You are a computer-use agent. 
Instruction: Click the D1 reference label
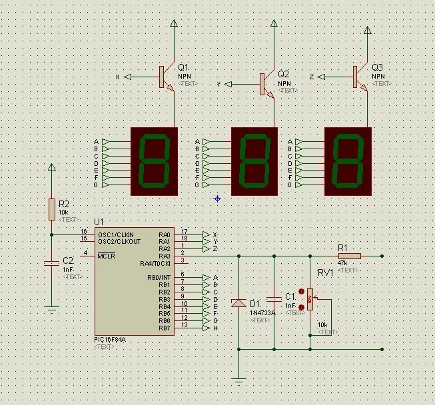click(255, 304)
